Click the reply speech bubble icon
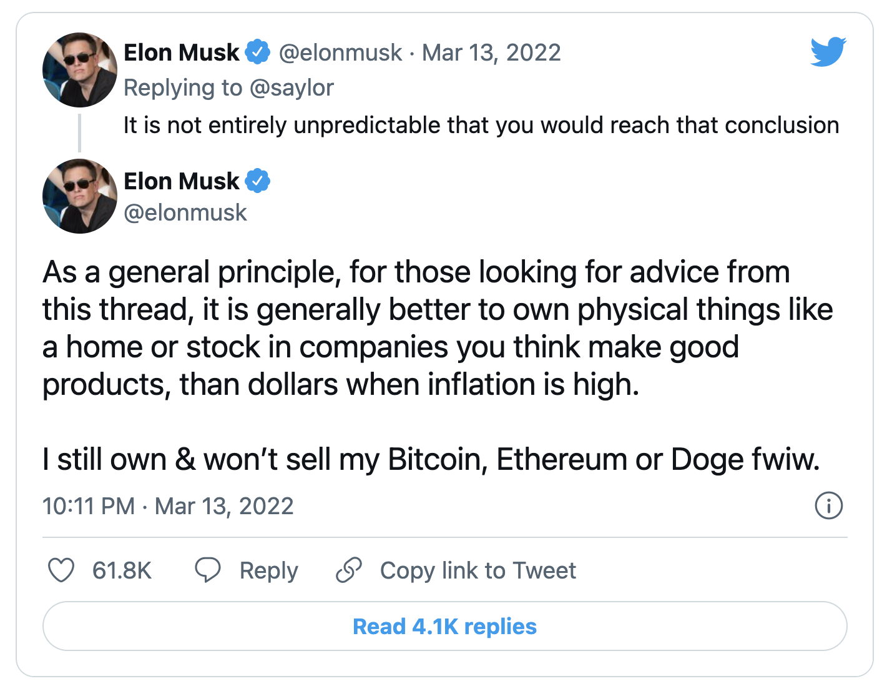 click(x=208, y=570)
